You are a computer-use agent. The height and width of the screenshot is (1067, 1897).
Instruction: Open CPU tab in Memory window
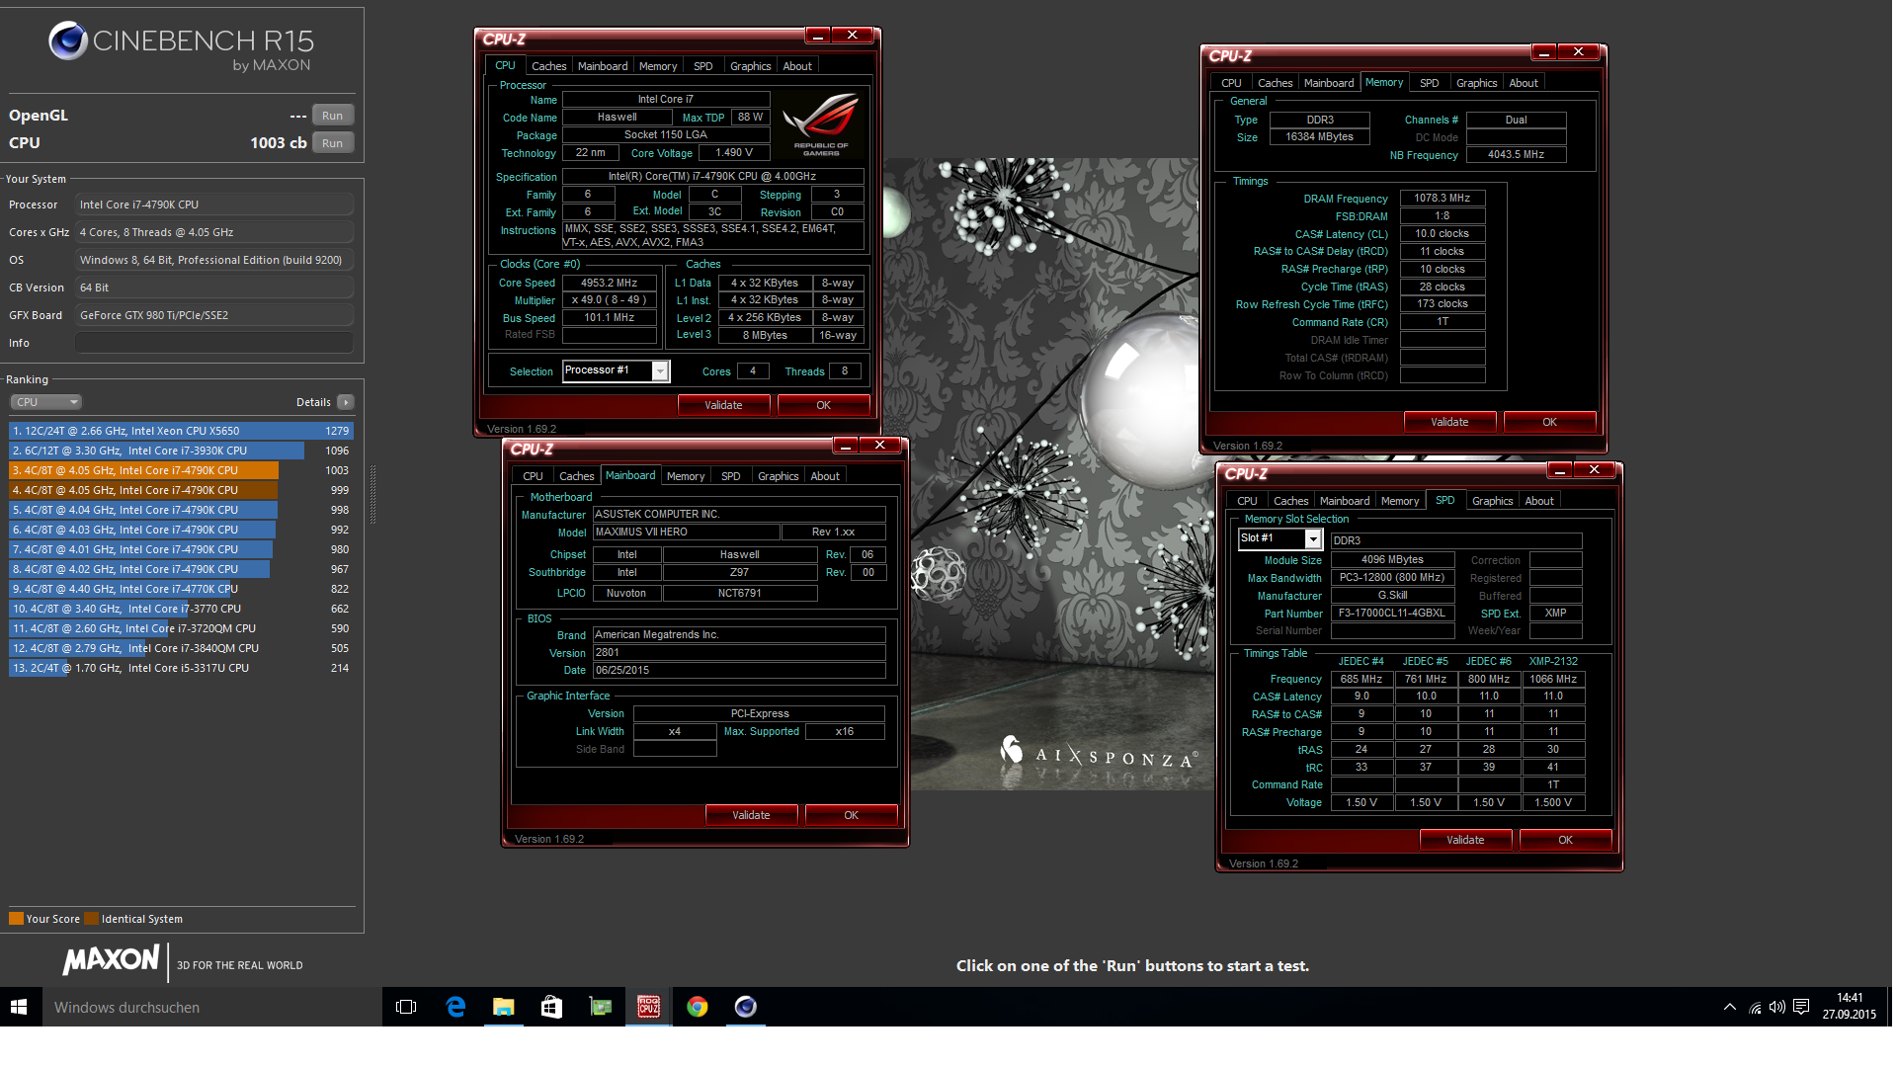point(1231,83)
